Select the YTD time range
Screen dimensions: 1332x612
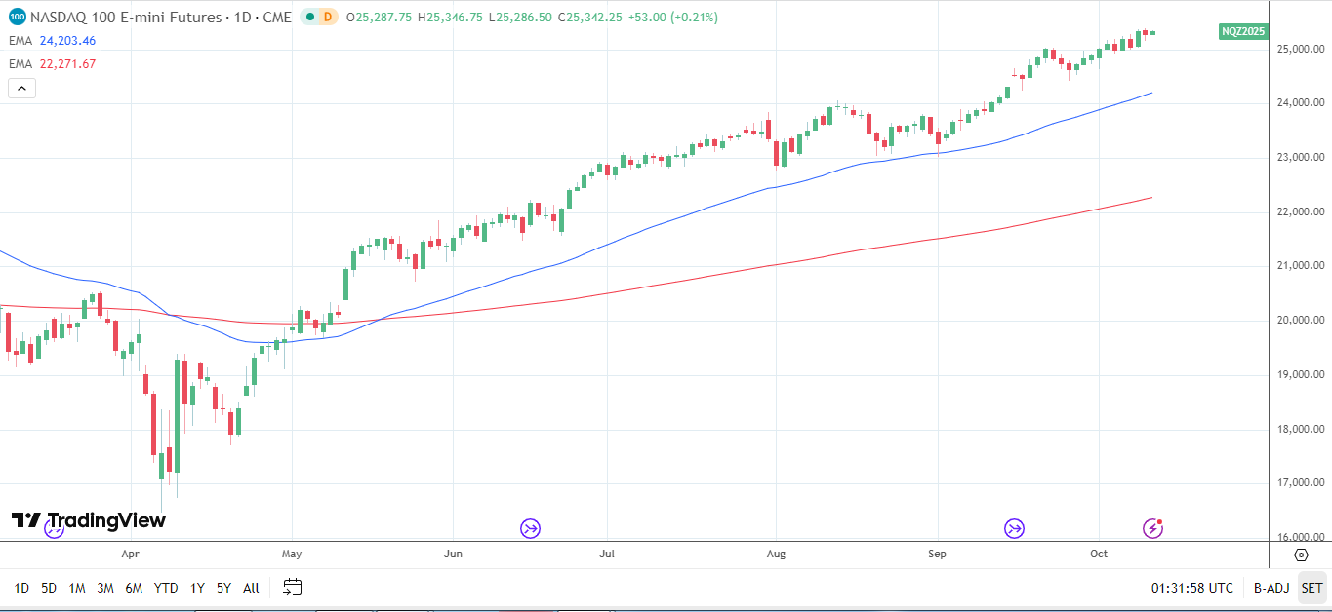pos(166,588)
